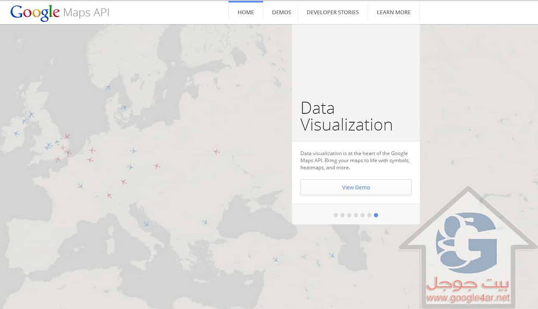Select the third carousel dot
The width and height of the screenshot is (538, 309).
tap(349, 215)
